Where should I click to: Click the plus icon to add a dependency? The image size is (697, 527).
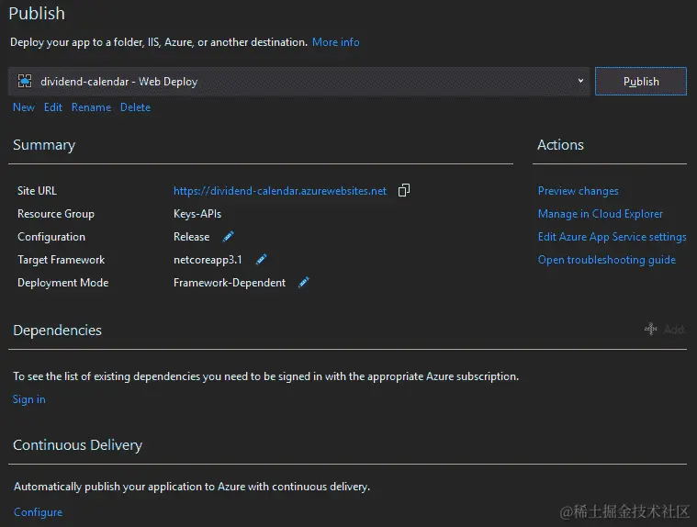[650, 329]
